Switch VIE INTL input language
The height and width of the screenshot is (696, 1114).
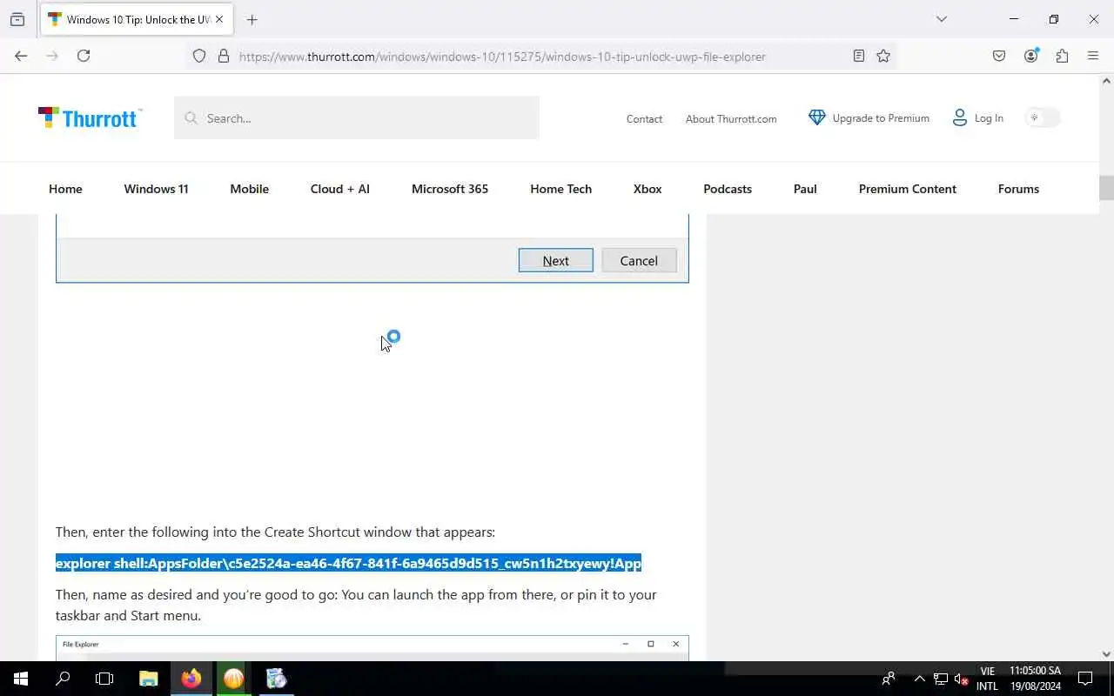coord(987,679)
